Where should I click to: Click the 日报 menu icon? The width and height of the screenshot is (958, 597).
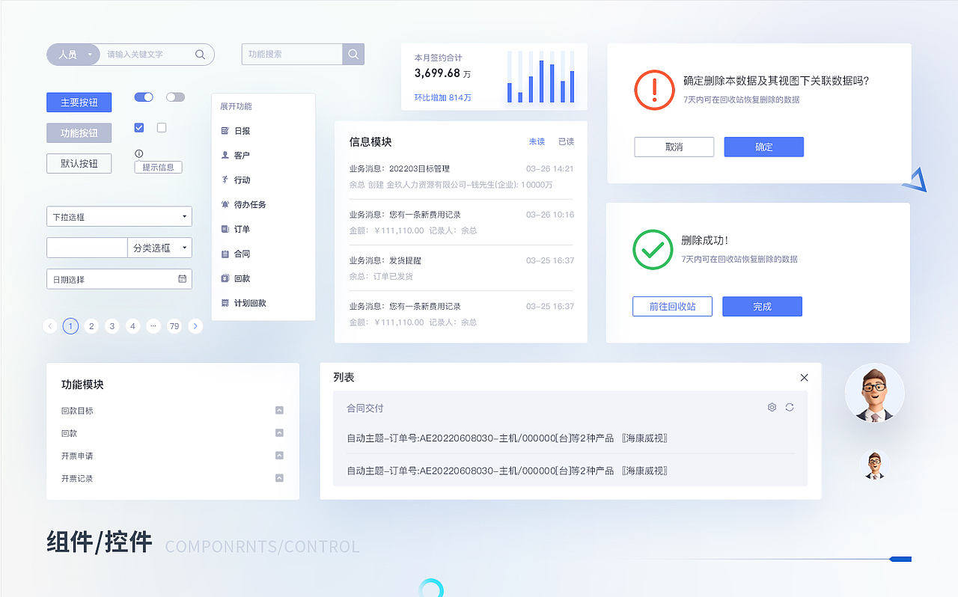(225, 131)
